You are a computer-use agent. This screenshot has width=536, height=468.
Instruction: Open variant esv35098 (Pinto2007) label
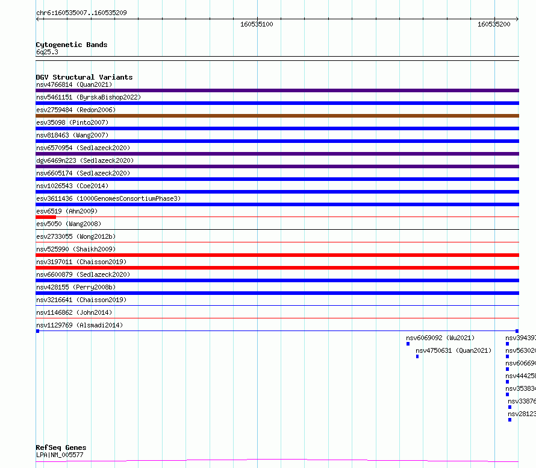pyautogui.click(x=72, y=122)
